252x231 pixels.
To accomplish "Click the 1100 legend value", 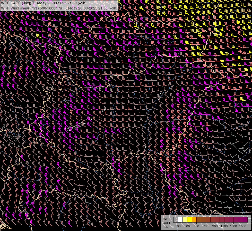I will click(x=224, y=226).
